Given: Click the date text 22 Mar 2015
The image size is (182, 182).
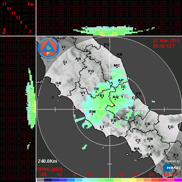Looking at the screenshot, I should point(166,41).
